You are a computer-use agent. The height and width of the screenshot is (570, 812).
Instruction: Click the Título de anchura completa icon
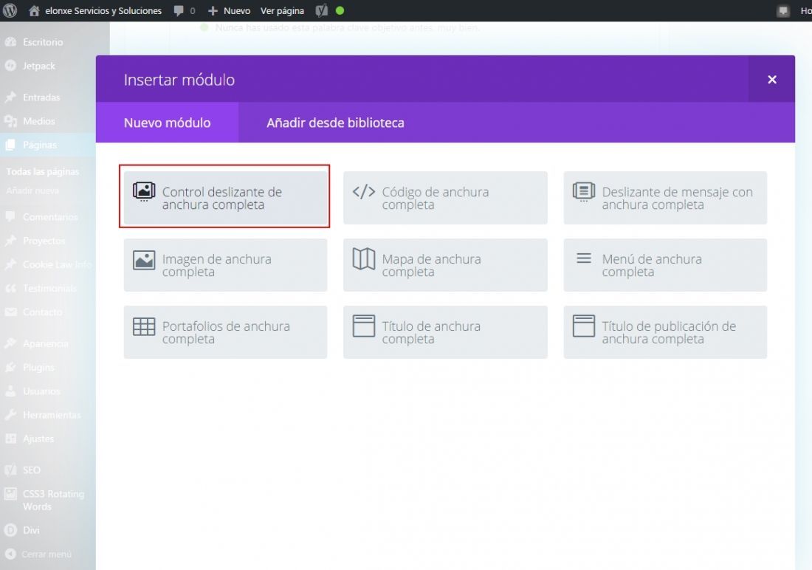click(x=363, y=326)
